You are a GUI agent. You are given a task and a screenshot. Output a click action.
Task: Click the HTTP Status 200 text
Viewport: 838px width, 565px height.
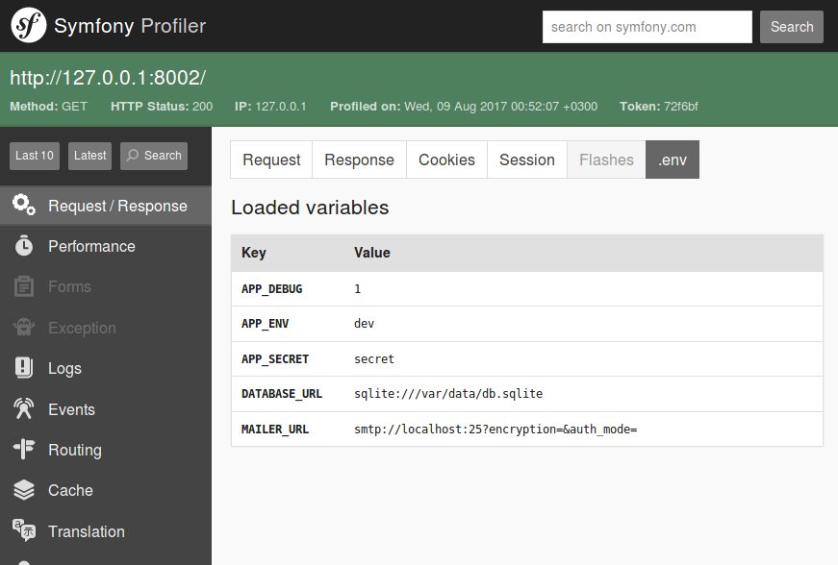[162, 106]
